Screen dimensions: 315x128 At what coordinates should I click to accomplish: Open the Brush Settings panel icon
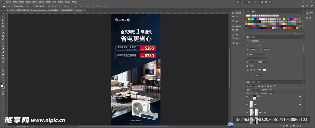[x=233, y=26]
